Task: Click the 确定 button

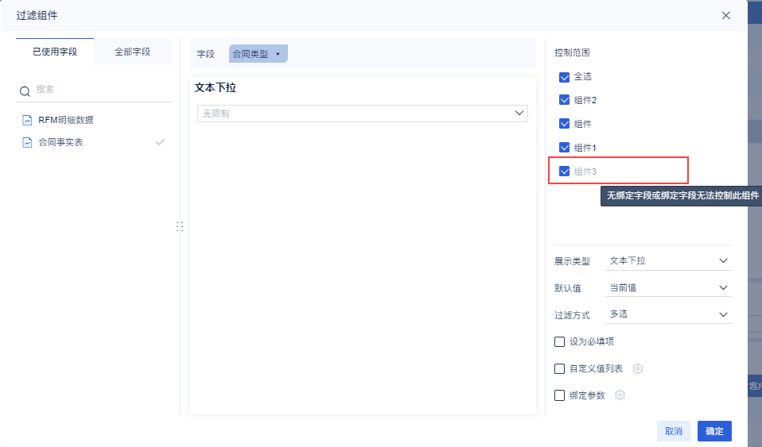Action: pyautogui.click(x=714, y=431)
